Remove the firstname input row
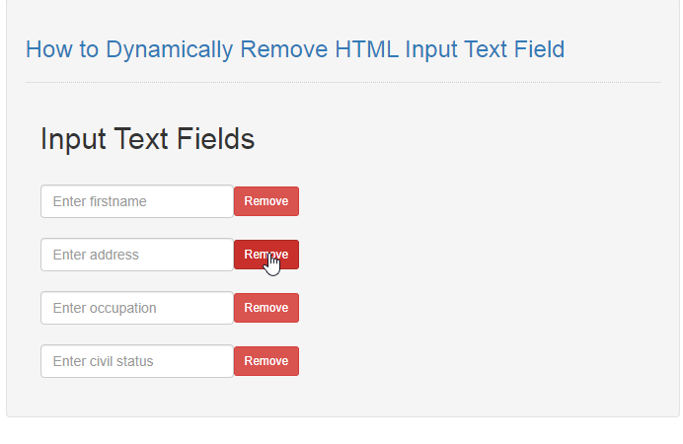This screenshot has width=683, height=444. [x=266, y=201]
